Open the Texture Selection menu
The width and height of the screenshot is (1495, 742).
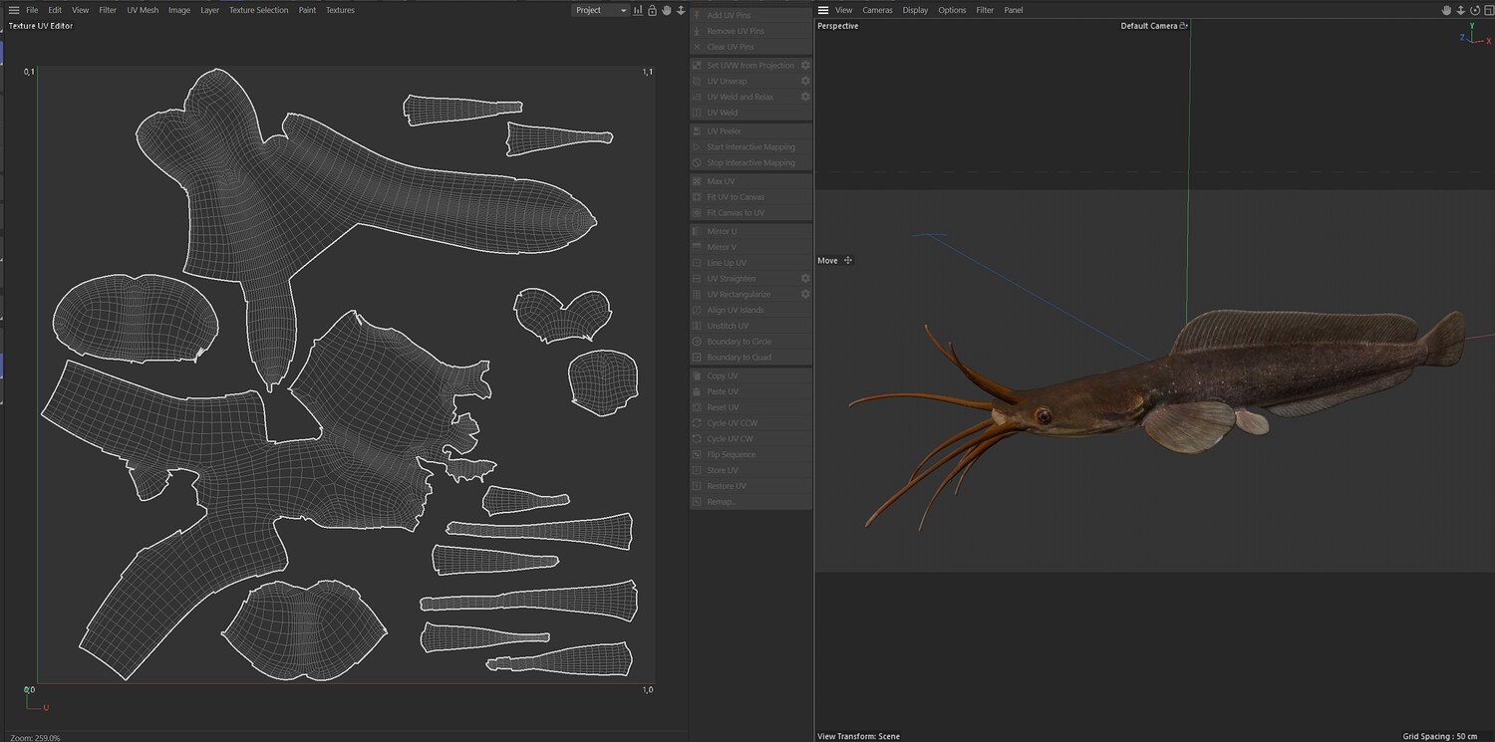(x=258, y=10)
